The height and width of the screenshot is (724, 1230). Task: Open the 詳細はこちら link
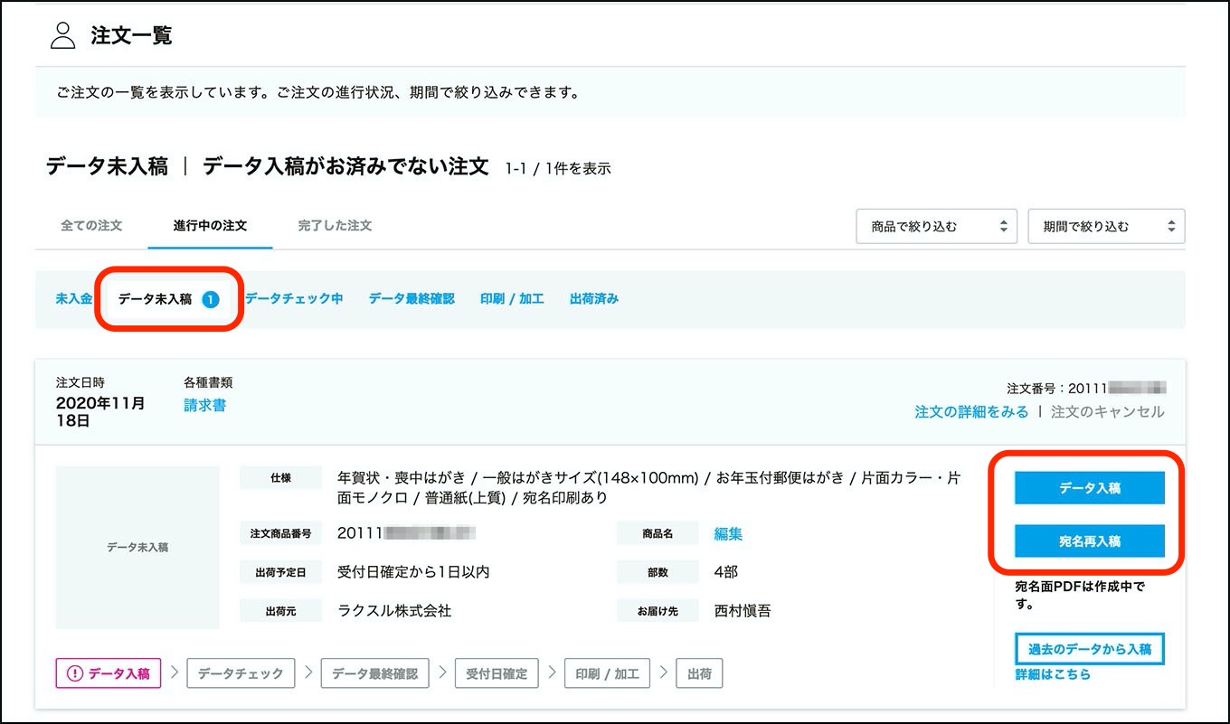(x=1053, y=674)
